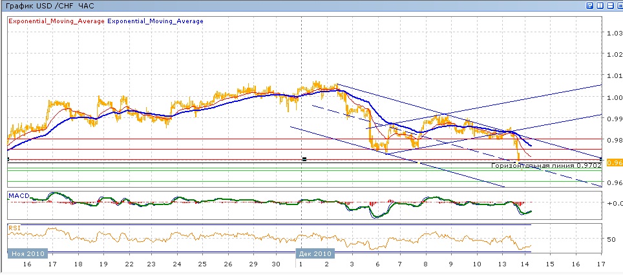This screenshot has height=276, width=623.
Task: Select the 'Горизонтальная линия 0.9702' label
Action: click(546, 166)
